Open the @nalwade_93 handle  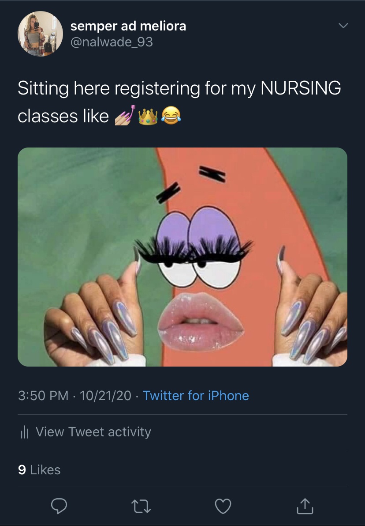click(112, 42)
